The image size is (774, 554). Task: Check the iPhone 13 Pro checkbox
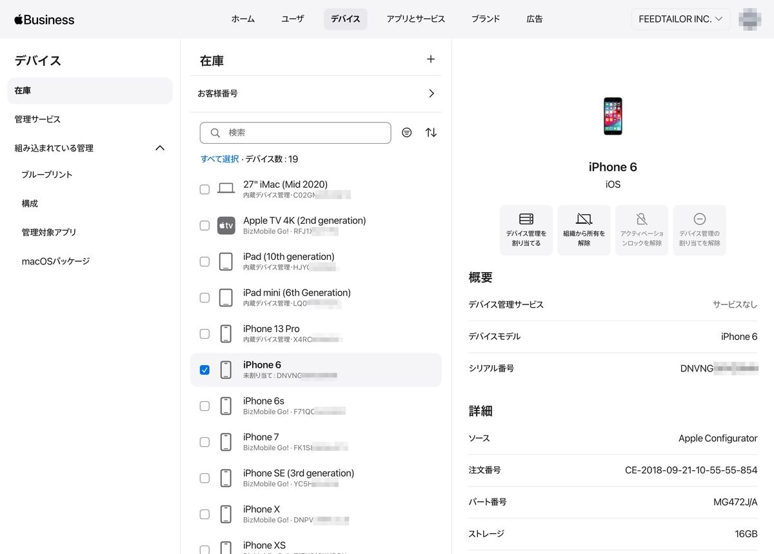(204, 334)
